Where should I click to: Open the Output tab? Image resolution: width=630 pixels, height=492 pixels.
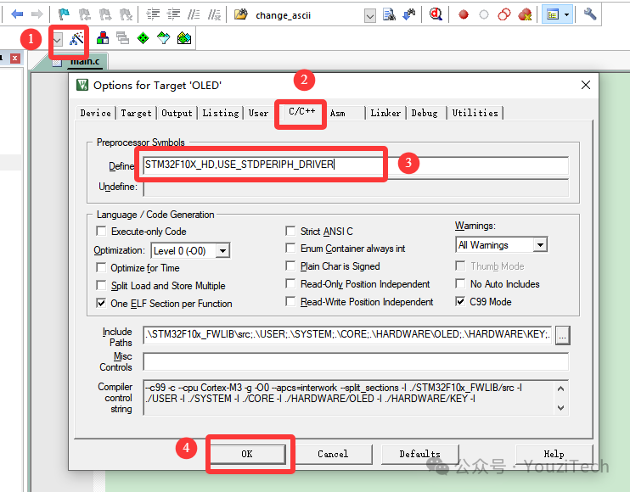coord(177,113)
